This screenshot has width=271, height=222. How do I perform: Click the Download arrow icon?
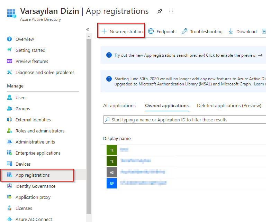click(x=231, y=31)
